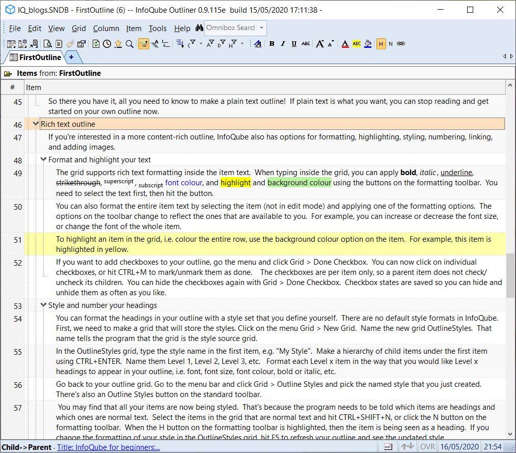Click the binoculars search icon
The width and height of the screenshot is (516, 453).
[199, 29]
